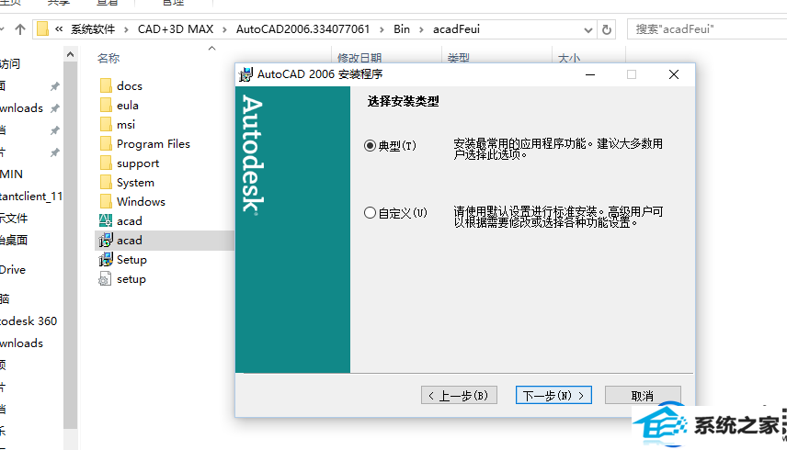
Task: Sort by the 大小 column header
Action: (569, 58)
